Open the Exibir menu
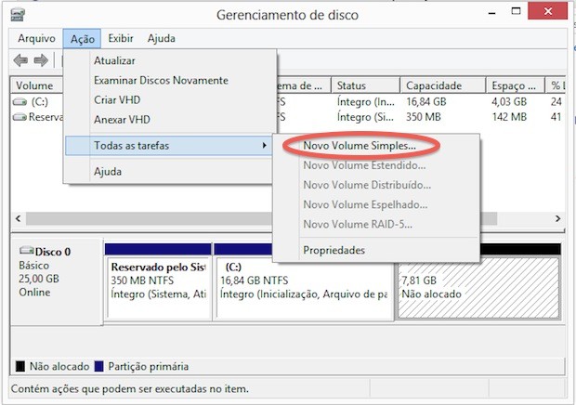576x405 pixels. (121, 39)
